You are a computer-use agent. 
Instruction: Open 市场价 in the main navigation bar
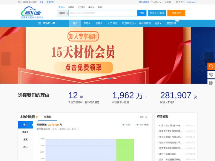87,23
